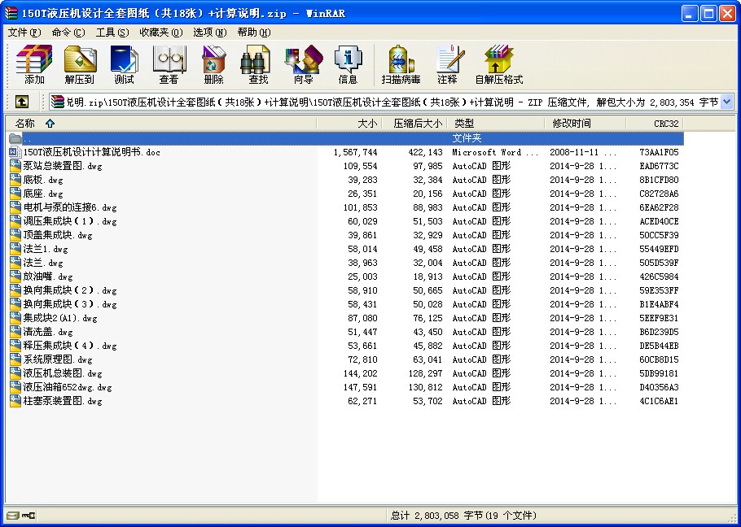Select the parent folder '..' icon
The height and width of the screenshot is (527, 741).
coord(15,138)
